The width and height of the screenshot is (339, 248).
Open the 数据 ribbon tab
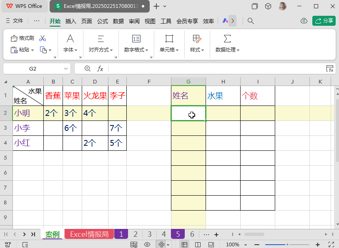tap(118, 21)
